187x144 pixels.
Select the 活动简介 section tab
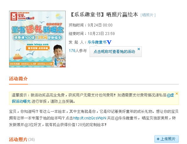tap(18, 79)
